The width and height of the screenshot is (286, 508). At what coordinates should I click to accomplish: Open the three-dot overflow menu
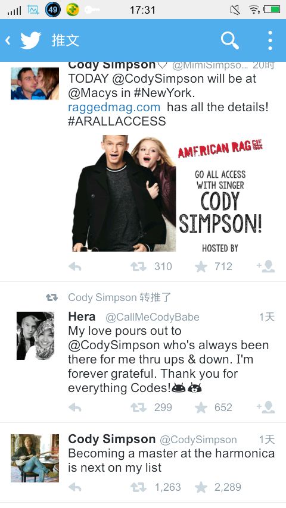point(270,40)
